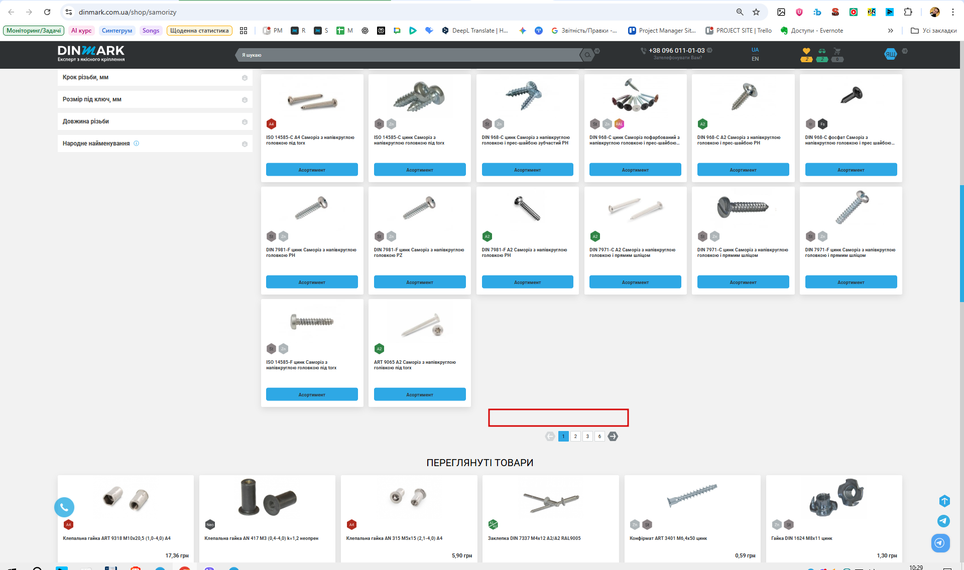Click the site information icon in address bar

pos(69,12)
